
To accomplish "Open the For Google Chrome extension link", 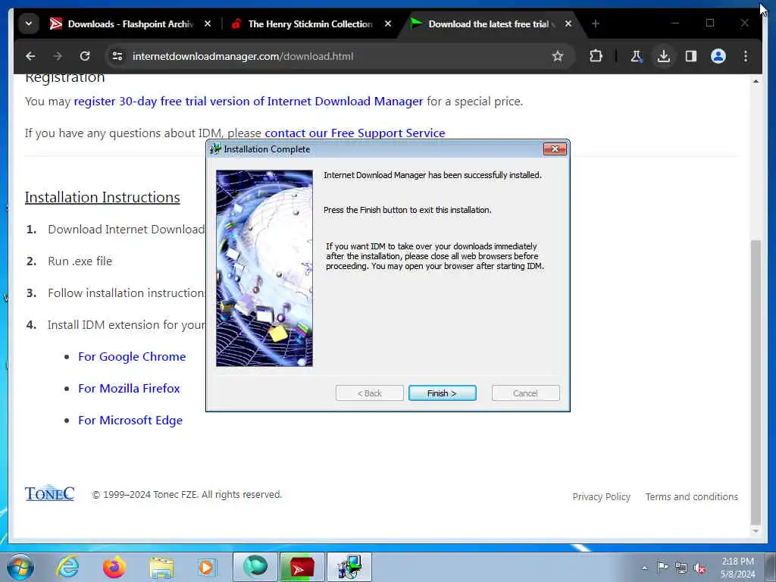I will (x=132, y=357).
